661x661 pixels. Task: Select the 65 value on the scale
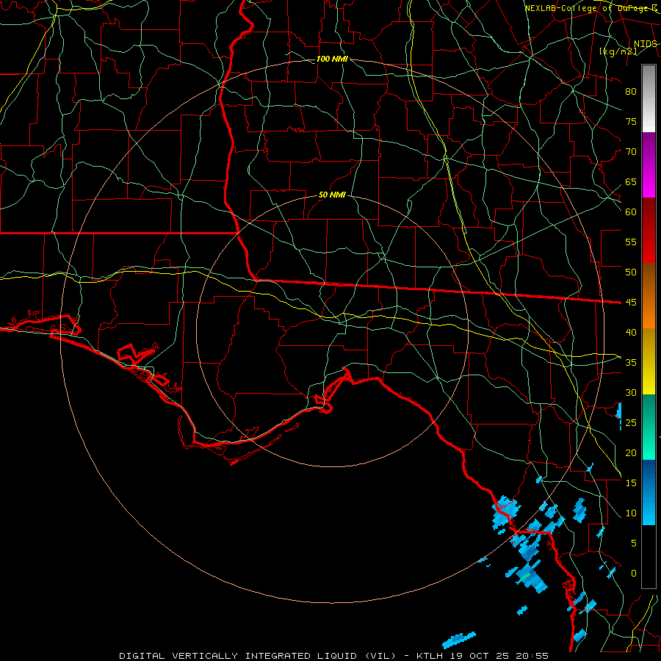tap(631, 181)
